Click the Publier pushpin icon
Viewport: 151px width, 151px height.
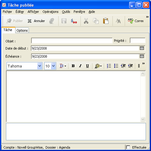coord(9,21)
